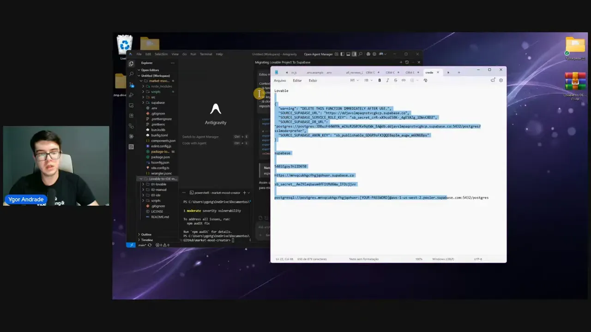This screenshot has height=332, width=591.
Task: Expand the supabase folder in Explorer
Action: click(143, 103)
